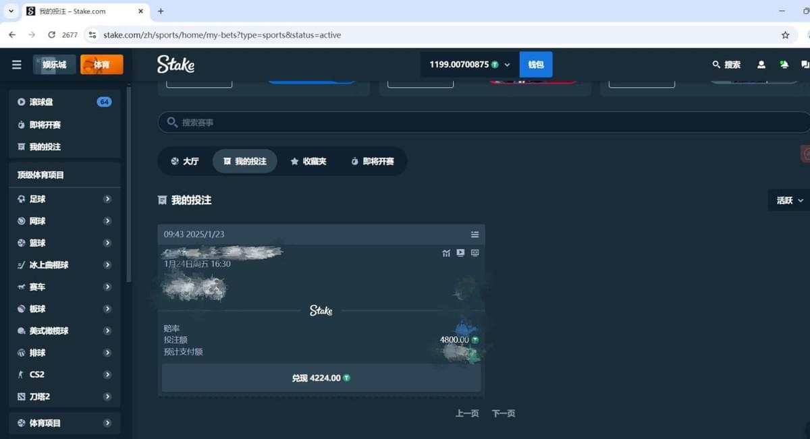Click the 刀塔2 Dota icon
This screenshot has height=439, width=810.
point(22,397)
